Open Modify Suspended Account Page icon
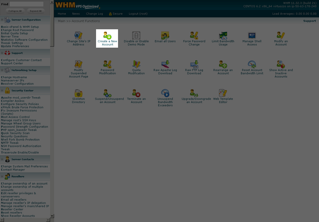319x222 pixels. click(x=78, y=64)
